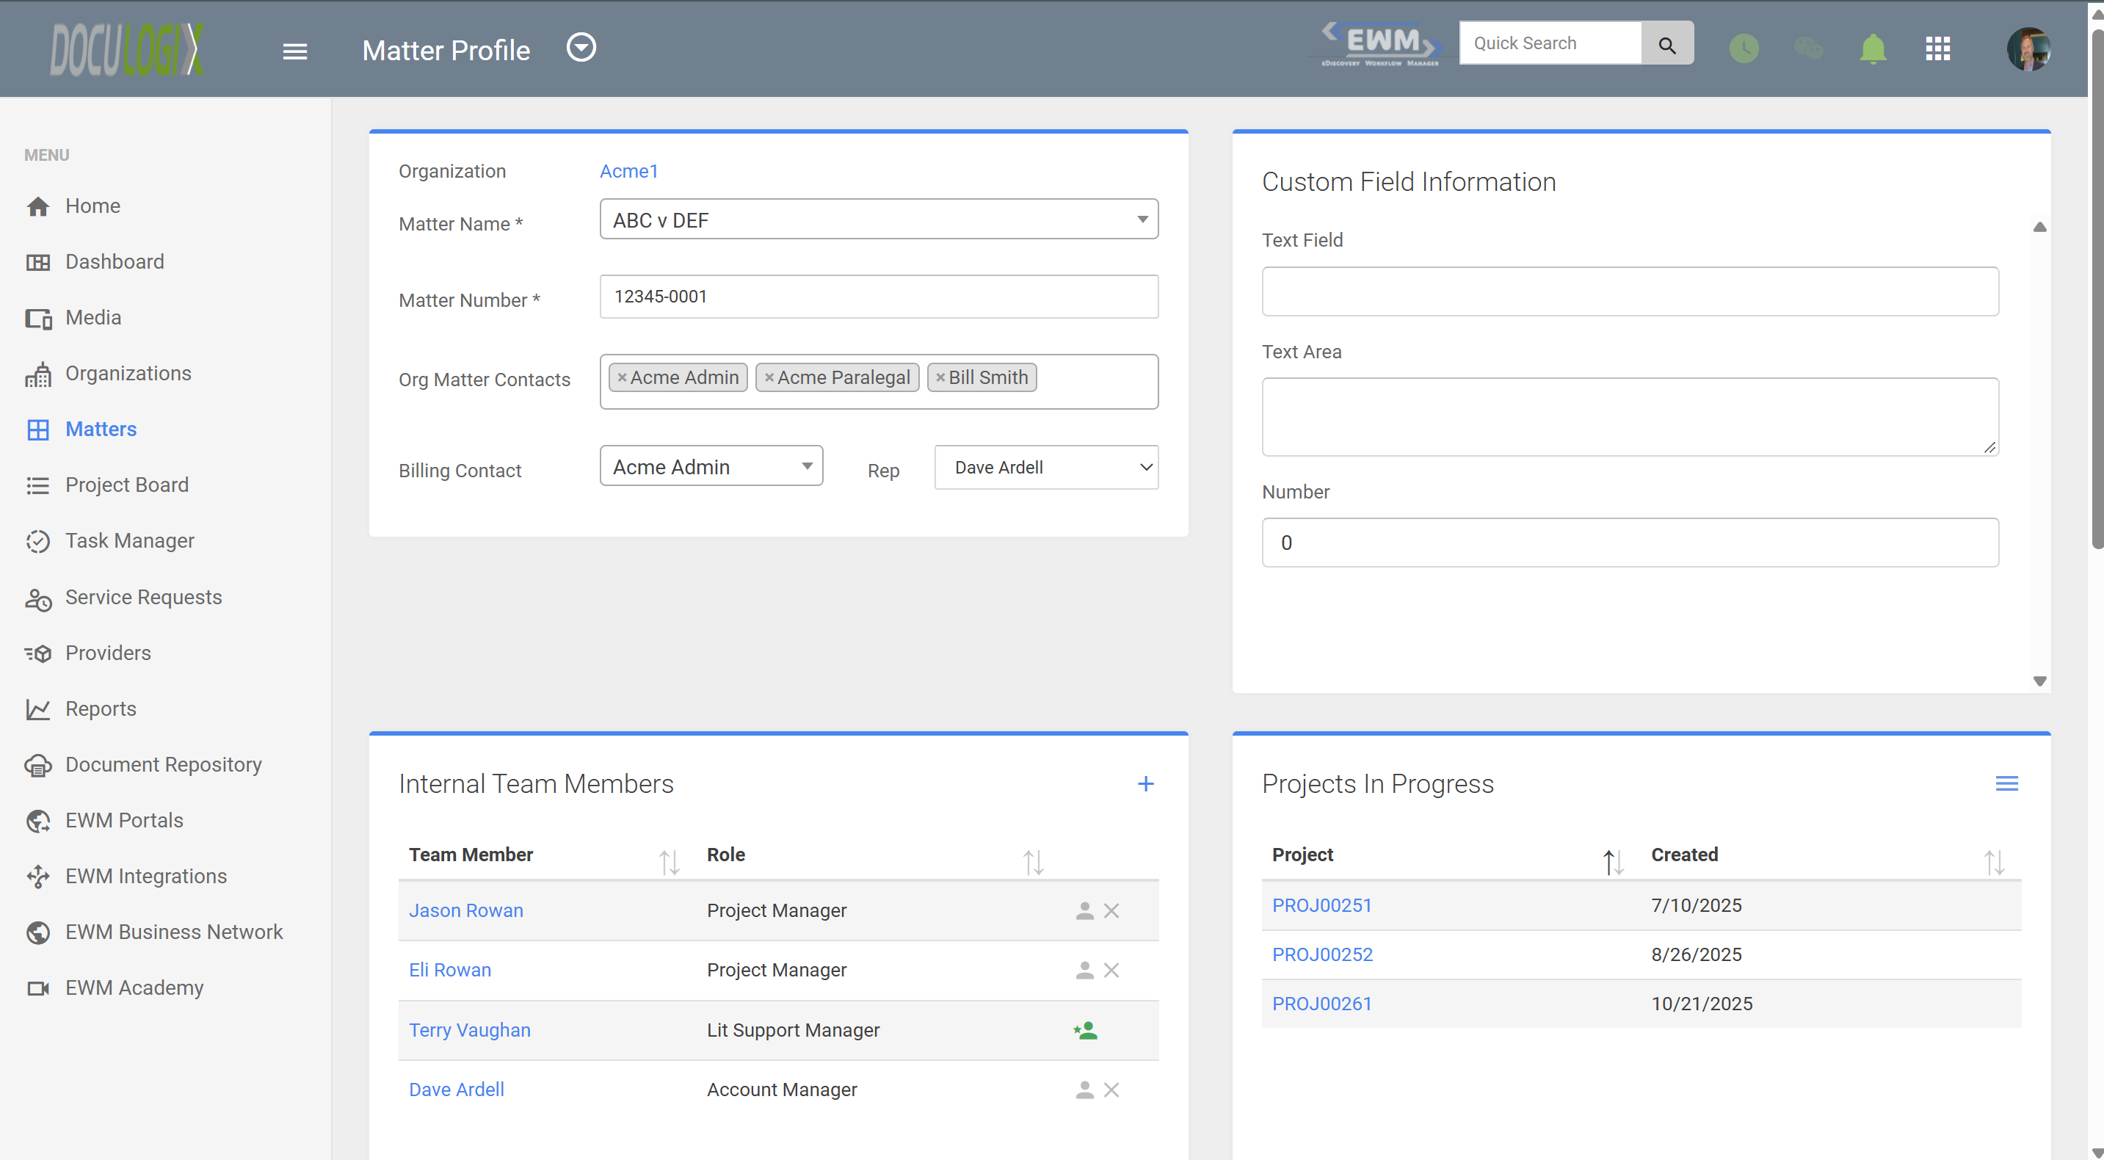2104x1160 pixels.
Task: Remove Acme Admin contact tag
Action: coord(622,377)
